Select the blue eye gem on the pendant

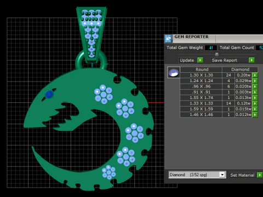tap(49, 95)
